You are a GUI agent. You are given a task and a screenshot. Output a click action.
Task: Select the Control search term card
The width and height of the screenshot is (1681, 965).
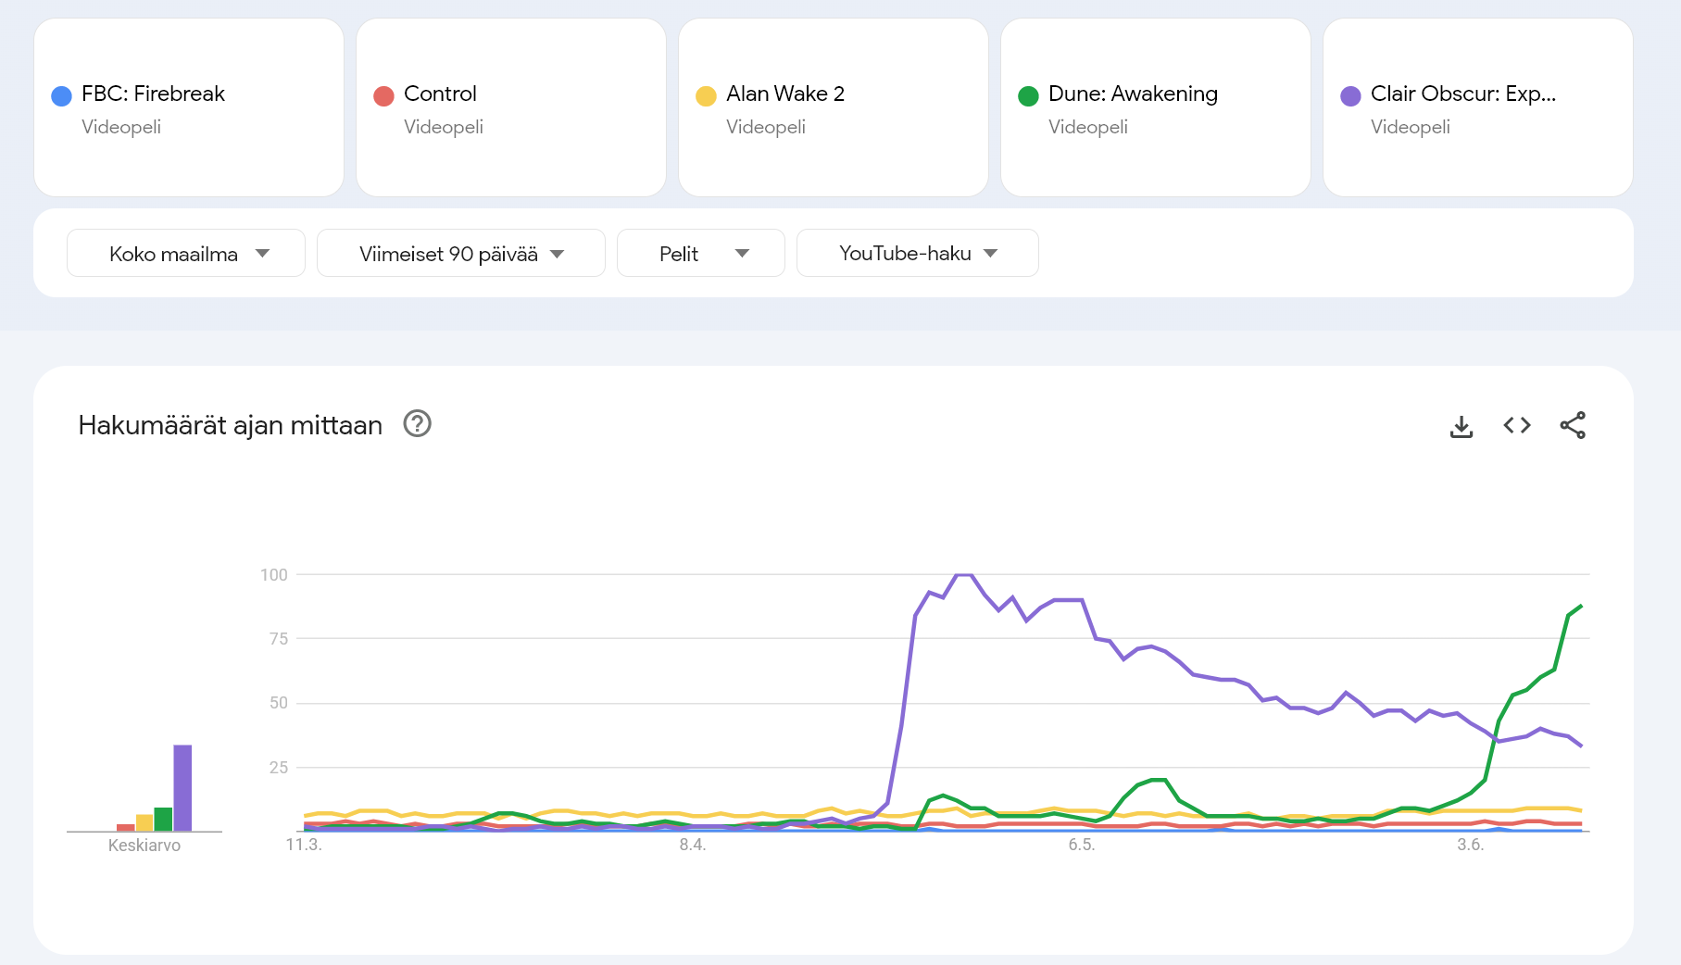click(511, 107)
